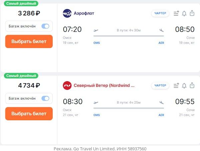Click the 3 286 ₽ price

29,13
